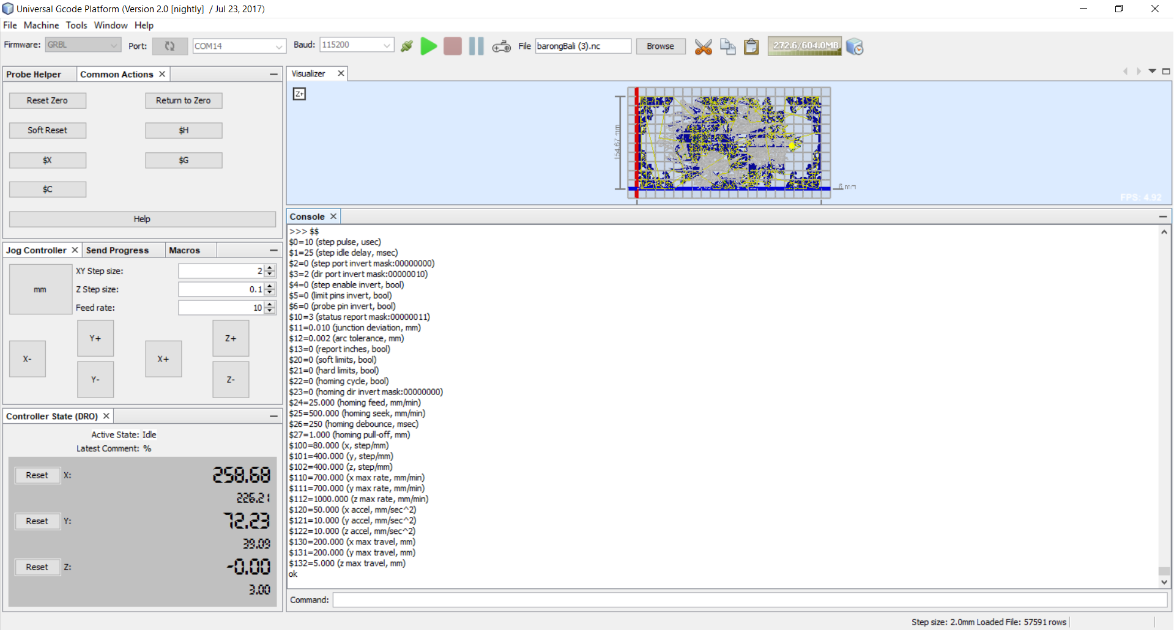Minimize the Common Actions panel group

click(273, 74)
